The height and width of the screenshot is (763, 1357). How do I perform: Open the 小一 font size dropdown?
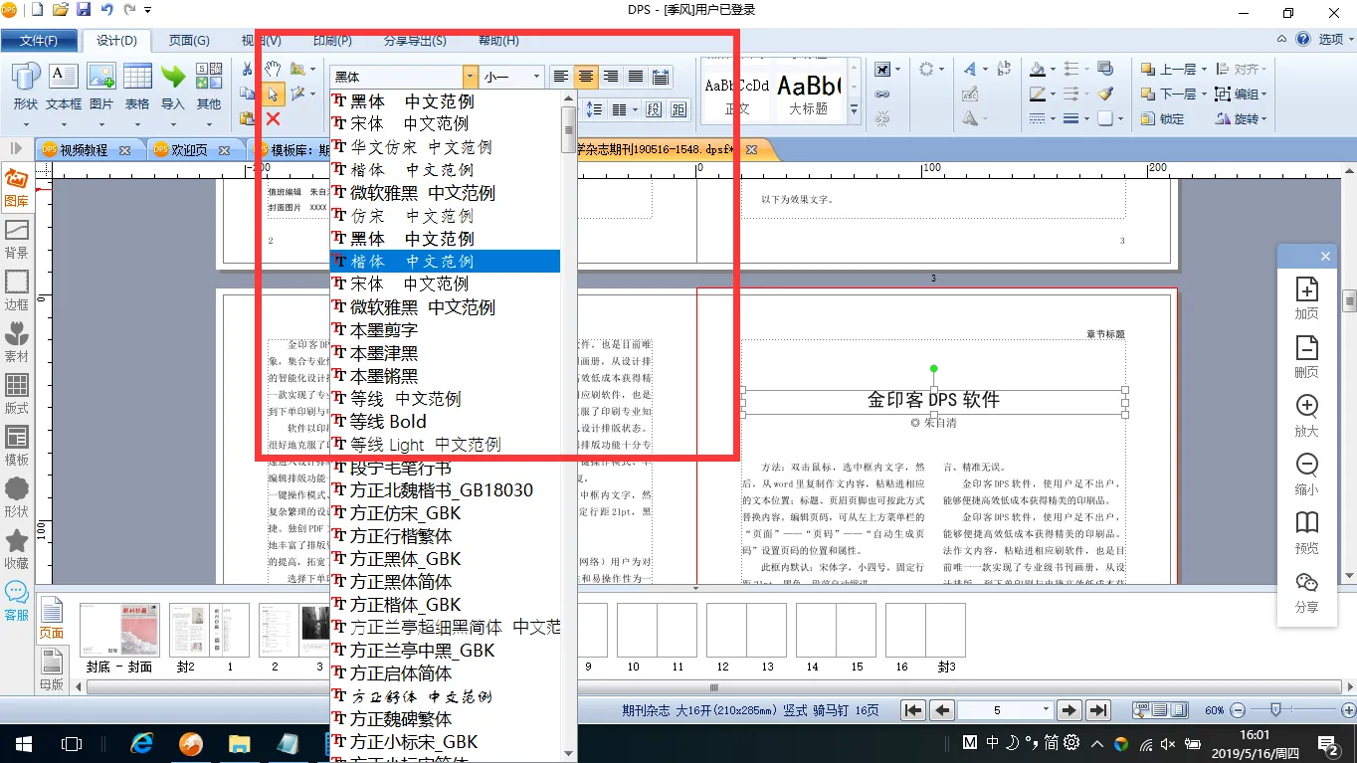536,77
